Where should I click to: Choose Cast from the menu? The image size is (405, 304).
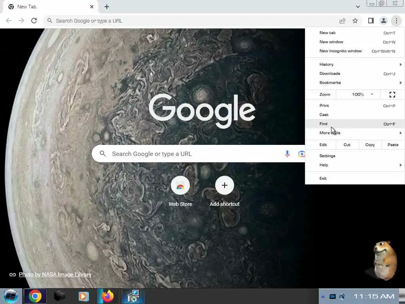point(355,114)
